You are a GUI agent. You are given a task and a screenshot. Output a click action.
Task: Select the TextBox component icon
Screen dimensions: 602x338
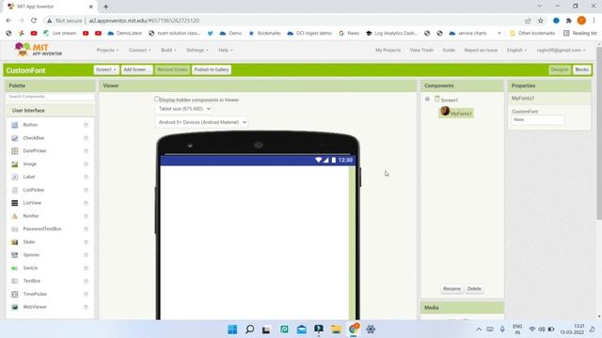click(x=15, y=281)
